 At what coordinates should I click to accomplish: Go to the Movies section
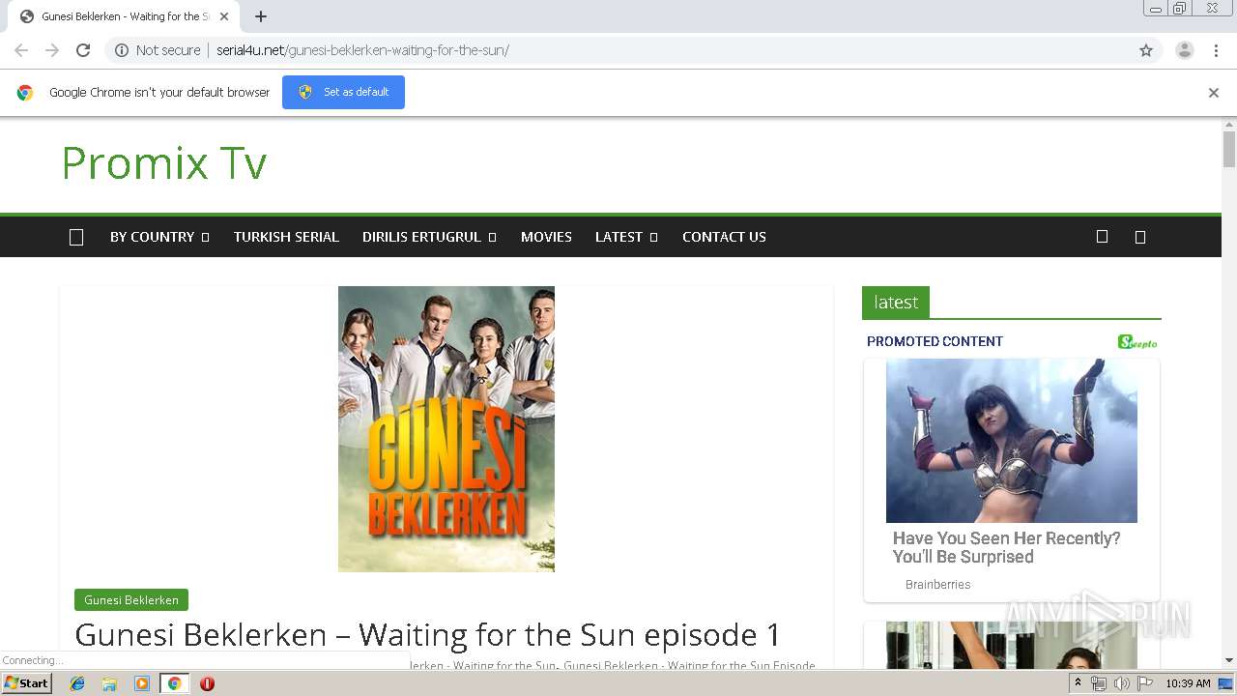click(x=546, y=237)
